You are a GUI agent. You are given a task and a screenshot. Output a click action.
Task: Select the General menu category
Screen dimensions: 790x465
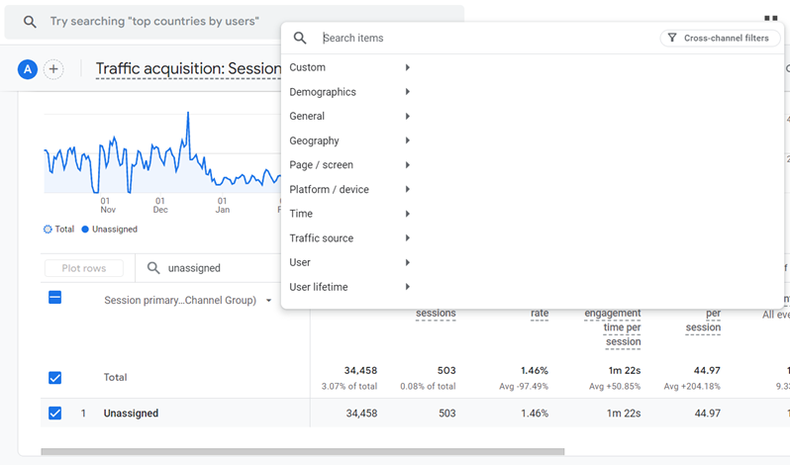(x=307, y=117)
